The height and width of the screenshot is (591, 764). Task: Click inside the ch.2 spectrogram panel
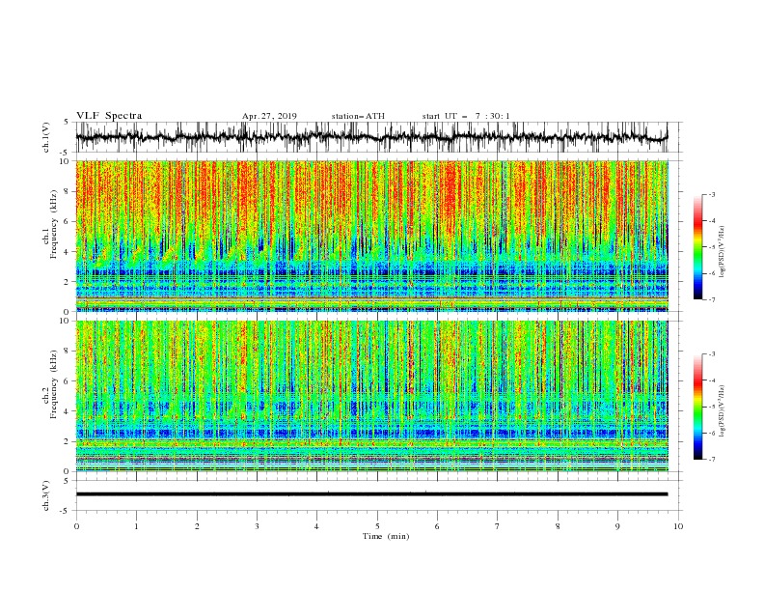[371, 396]
